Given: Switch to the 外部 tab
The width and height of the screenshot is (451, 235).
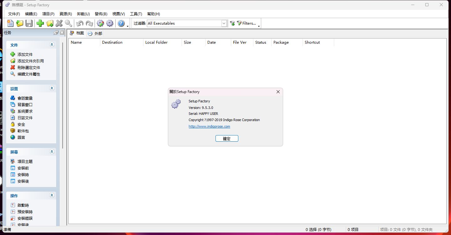Looking at the screenshot, I should pyautogui.click(x=95, y=33).
